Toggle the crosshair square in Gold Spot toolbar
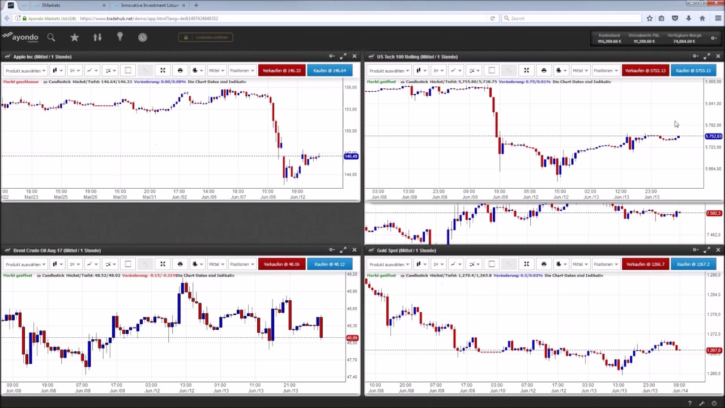The width and height of the screenshot is (725, 408). pos(492,264)
